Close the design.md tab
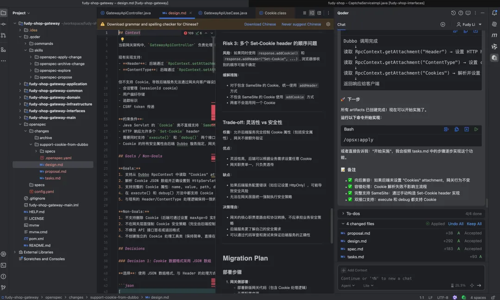 [x=191, y=13]
